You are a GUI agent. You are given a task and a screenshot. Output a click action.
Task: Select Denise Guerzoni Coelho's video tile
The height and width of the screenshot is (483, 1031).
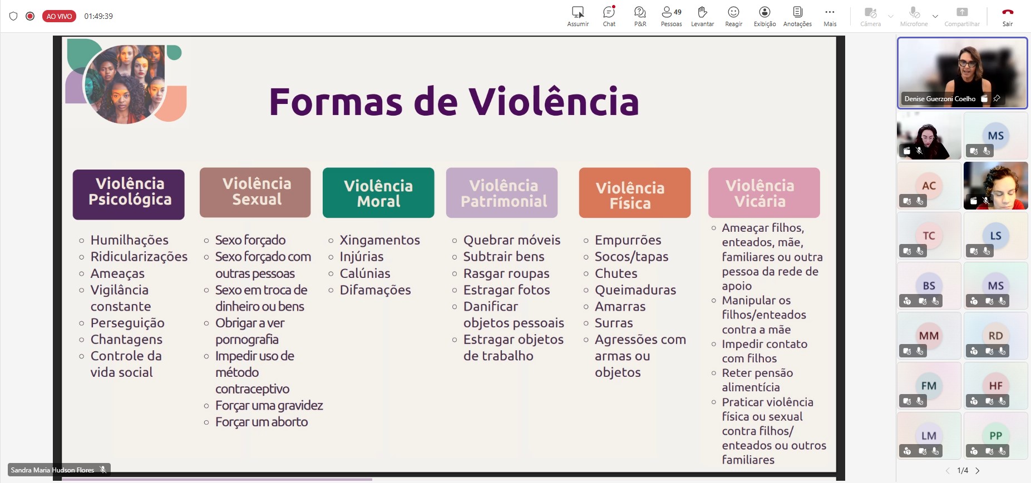pyautogui.click(x=962, y=73)
